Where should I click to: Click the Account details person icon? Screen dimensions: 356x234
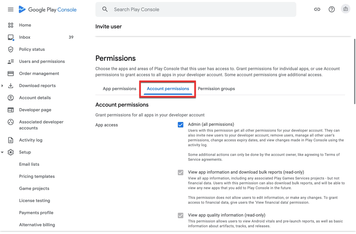click(11, 98)
